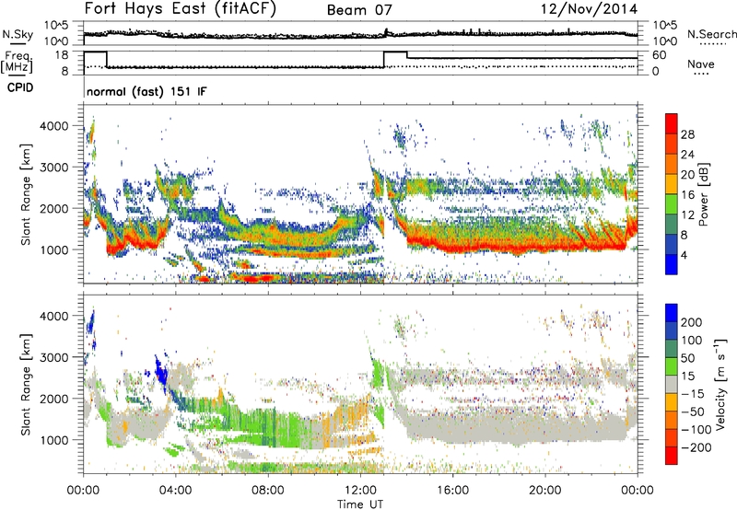Click the power color bar value '16'
737x510 pixels.
click(x=687, y=195)
